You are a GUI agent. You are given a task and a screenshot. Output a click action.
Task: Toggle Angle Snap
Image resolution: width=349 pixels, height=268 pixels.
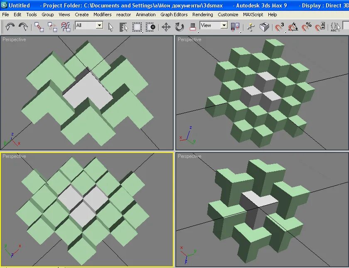point(293,27)
